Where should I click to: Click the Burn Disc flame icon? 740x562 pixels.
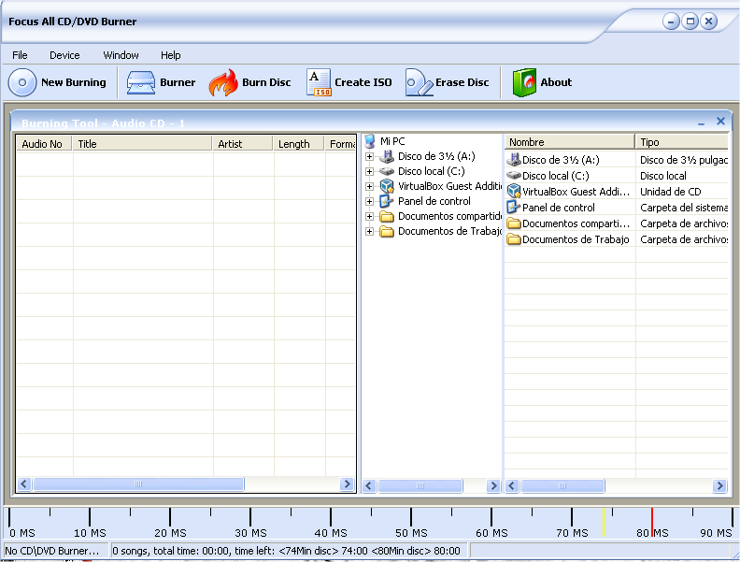(x=223, y=82)
